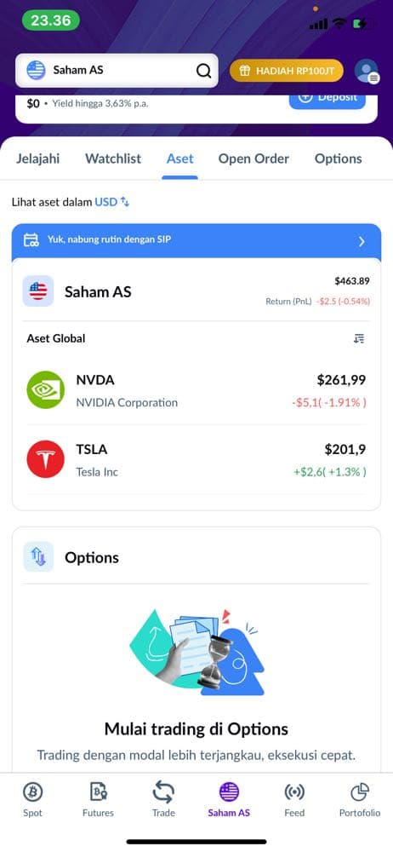Open Spot bitcoin icon in bottom bar

(x=32, y=792)
